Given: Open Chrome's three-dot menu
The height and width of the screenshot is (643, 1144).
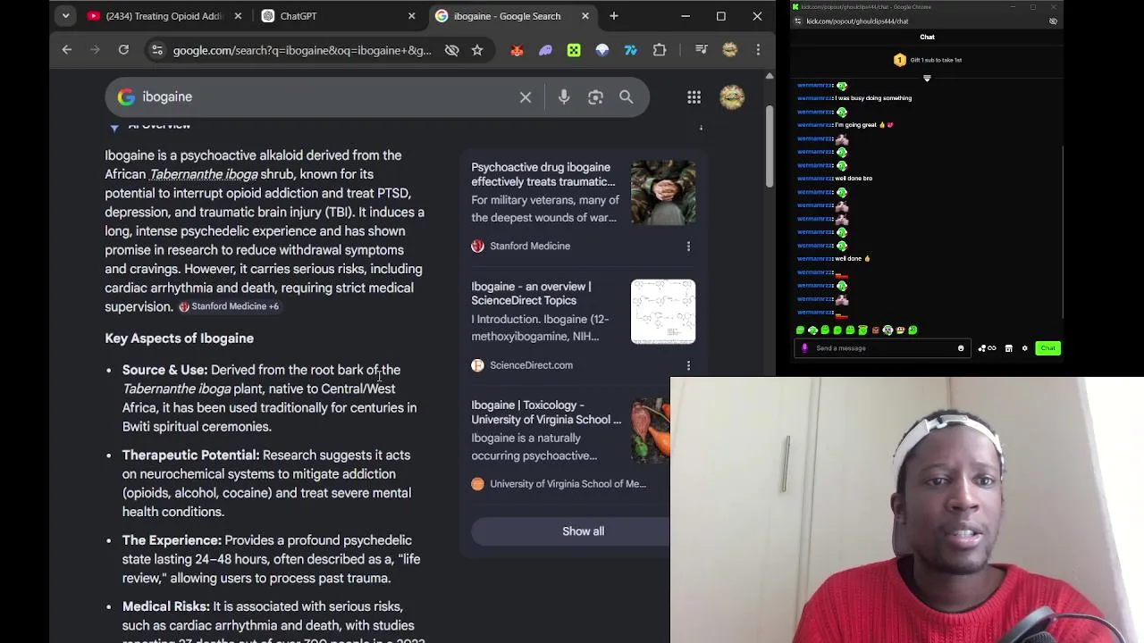Looking at the screenshot, I should (x=758, y=50).
